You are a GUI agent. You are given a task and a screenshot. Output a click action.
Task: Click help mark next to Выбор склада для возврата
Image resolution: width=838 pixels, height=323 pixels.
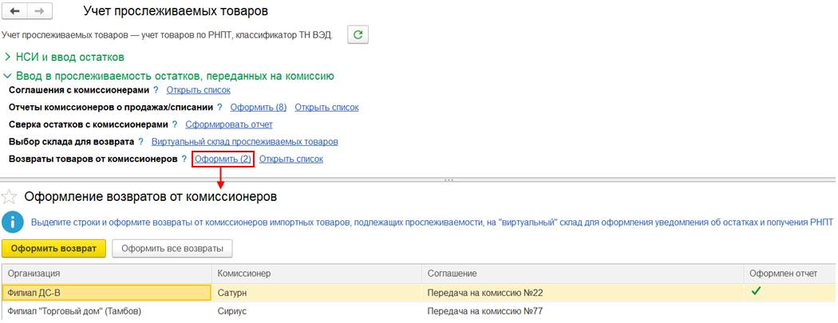click(x=140, y=142)
